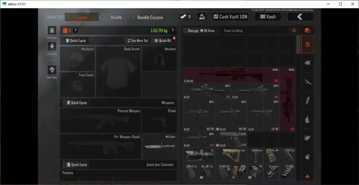Select the magazine category icon
This screenshot has width=359, height=185.
click(x=308, y=101)
